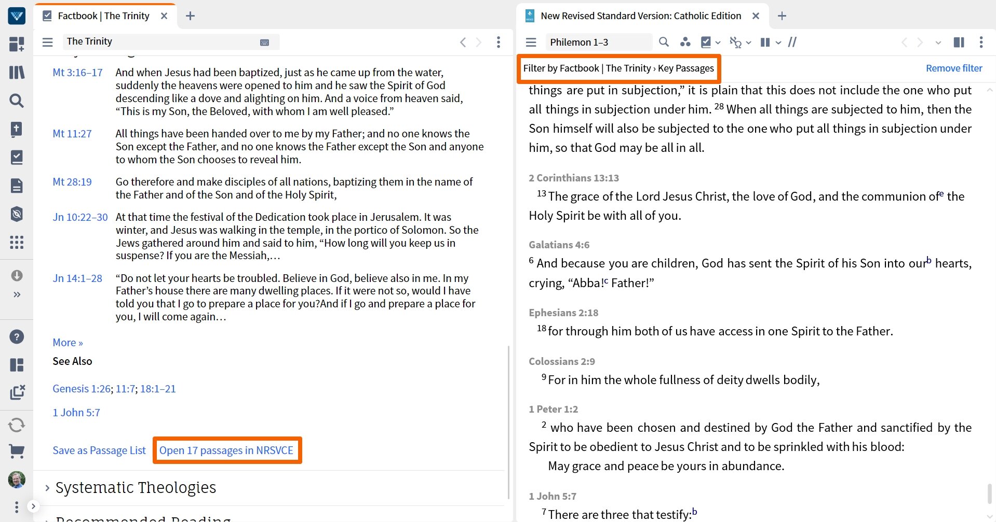Viewport: 996px width, 522px height.
Task: Open the Mt 11:27 passage link
Action: [72, 134]
